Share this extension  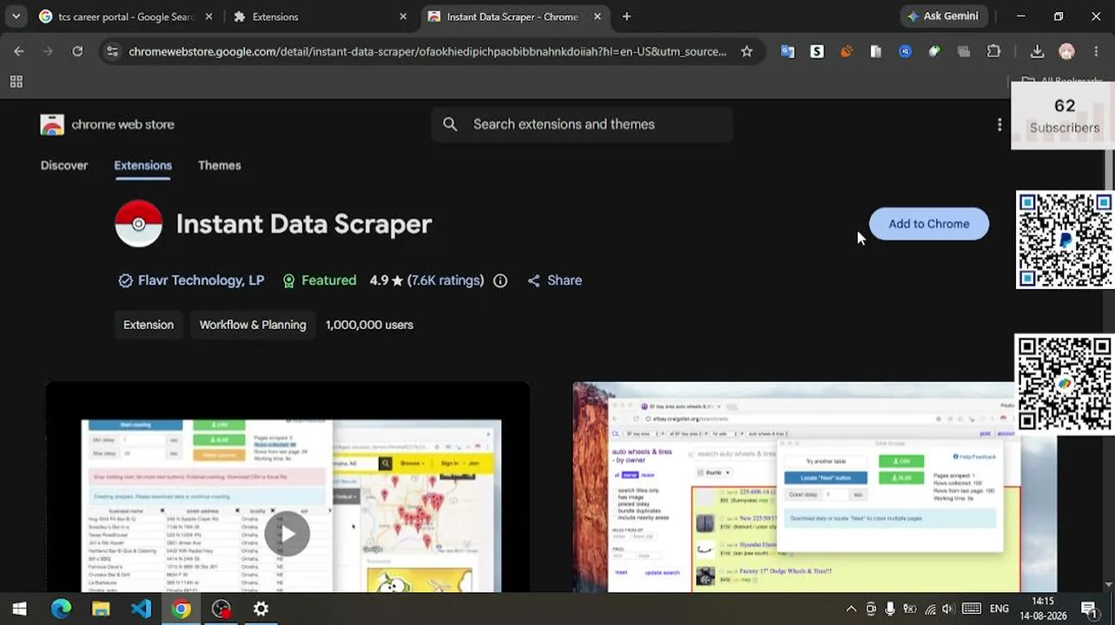554,280
